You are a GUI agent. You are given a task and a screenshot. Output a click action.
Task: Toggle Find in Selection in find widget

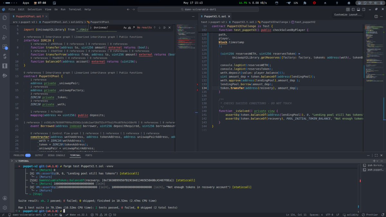click(x=164, y=28)
